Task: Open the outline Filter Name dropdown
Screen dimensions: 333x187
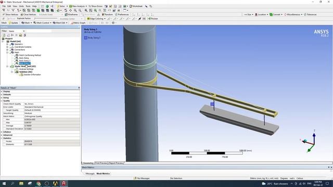Action: (17, 31)
